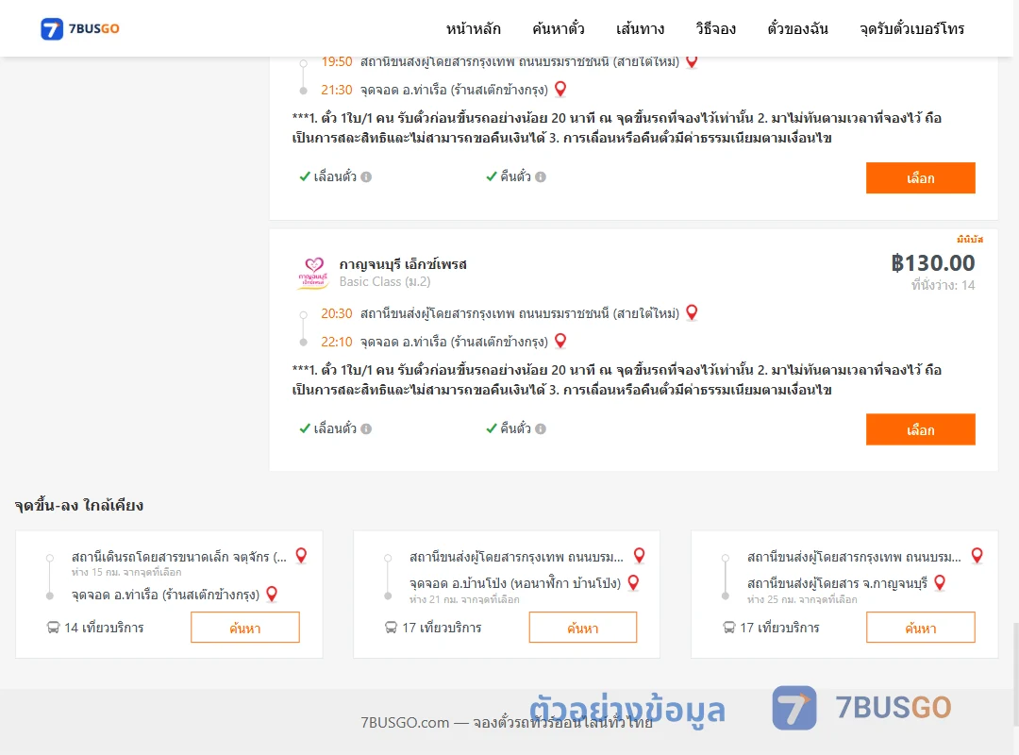The height and width of the screenshot is (755, 1019).
Task: Click map pin of origin in บ้านโป่ง card
Action: click(640, 555)
